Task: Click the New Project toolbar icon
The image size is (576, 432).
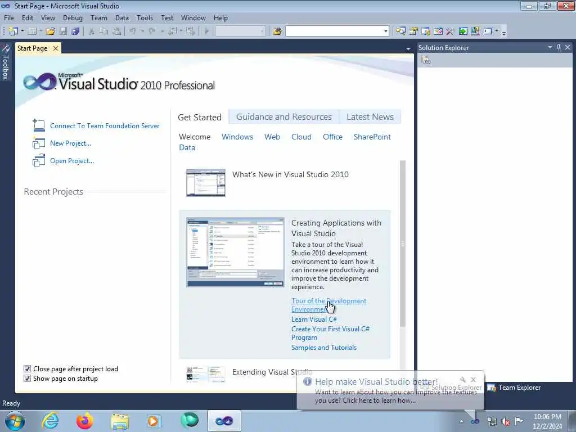Action: (x=13, y=31)
